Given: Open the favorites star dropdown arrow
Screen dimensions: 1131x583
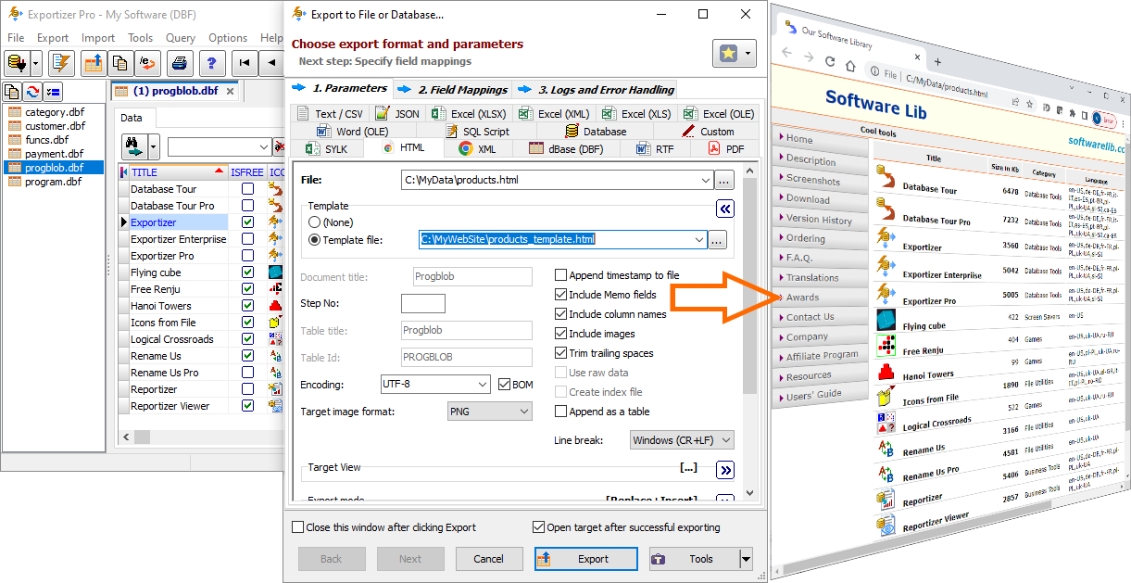Looking at the screenshot, I should (x=748, y=53).
